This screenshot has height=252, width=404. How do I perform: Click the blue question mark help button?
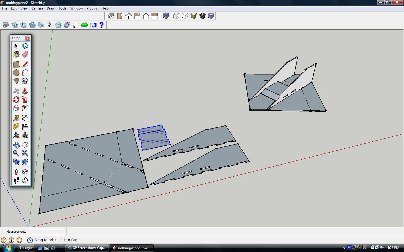pos(102,25)
